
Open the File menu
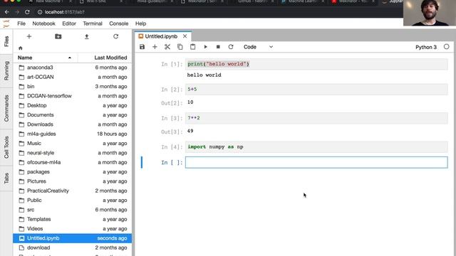[x=21, y=23]
